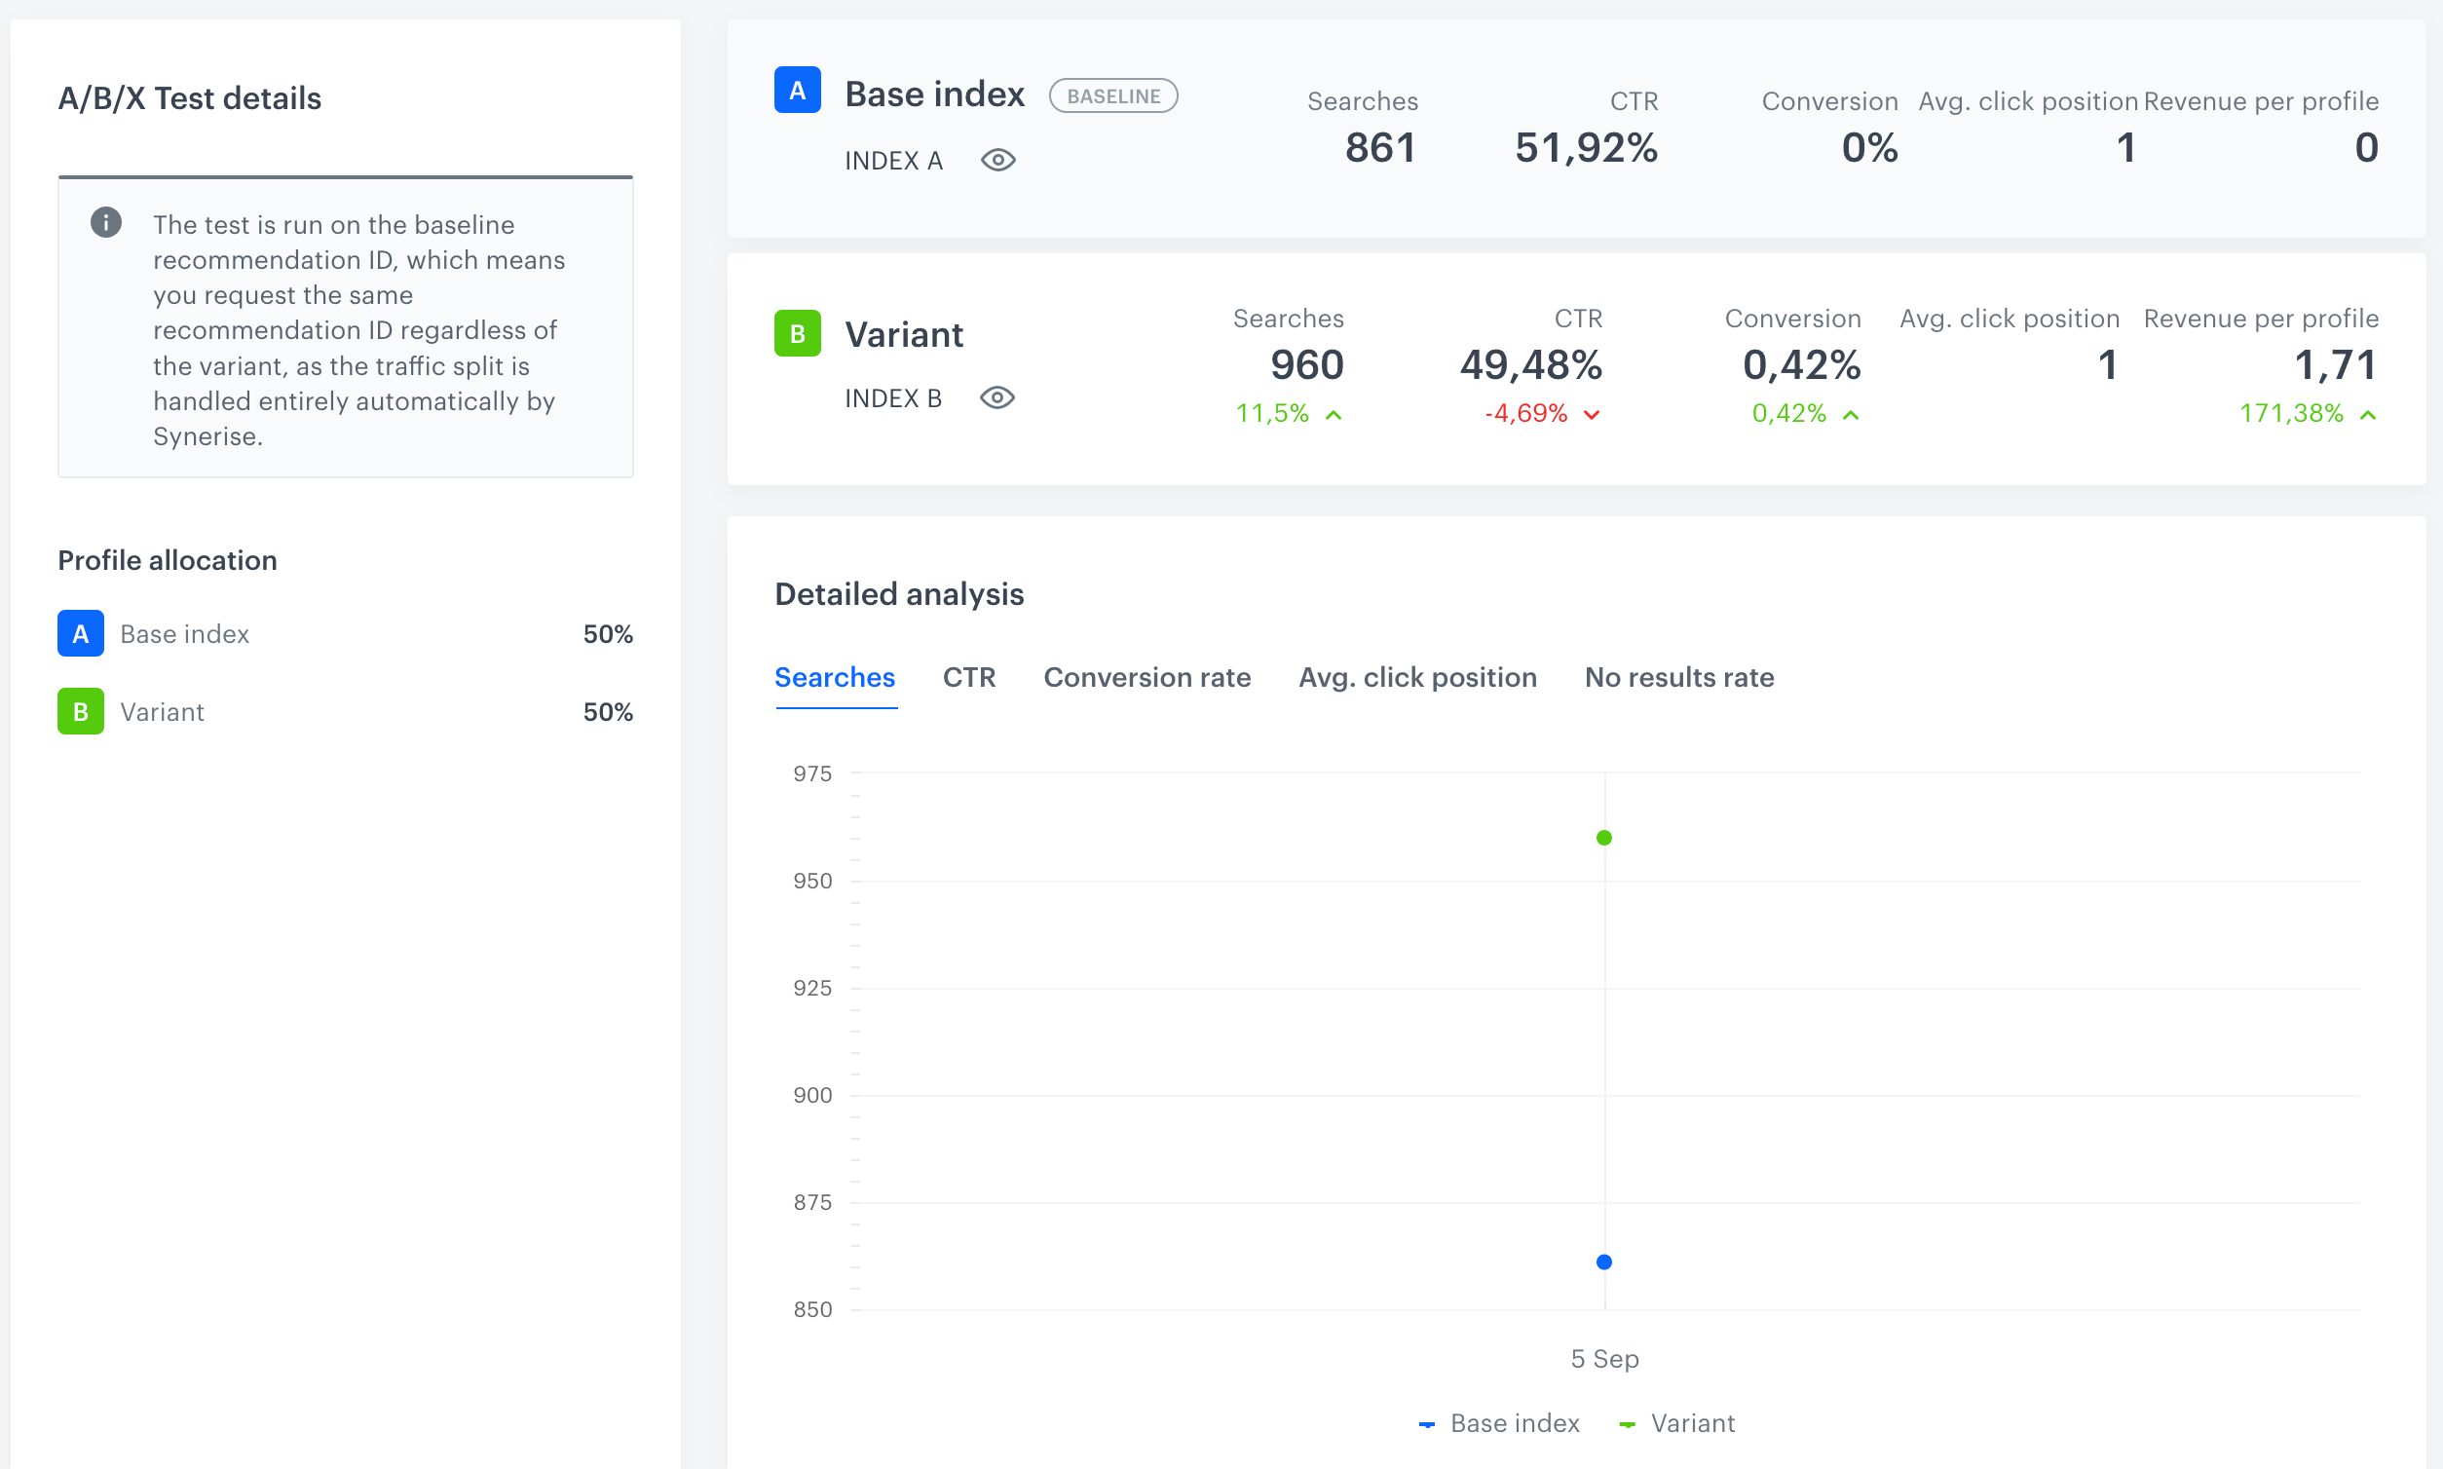Select the green B badge next to Variant
Screen dimensions: 2443x1469
pos(797,333)
